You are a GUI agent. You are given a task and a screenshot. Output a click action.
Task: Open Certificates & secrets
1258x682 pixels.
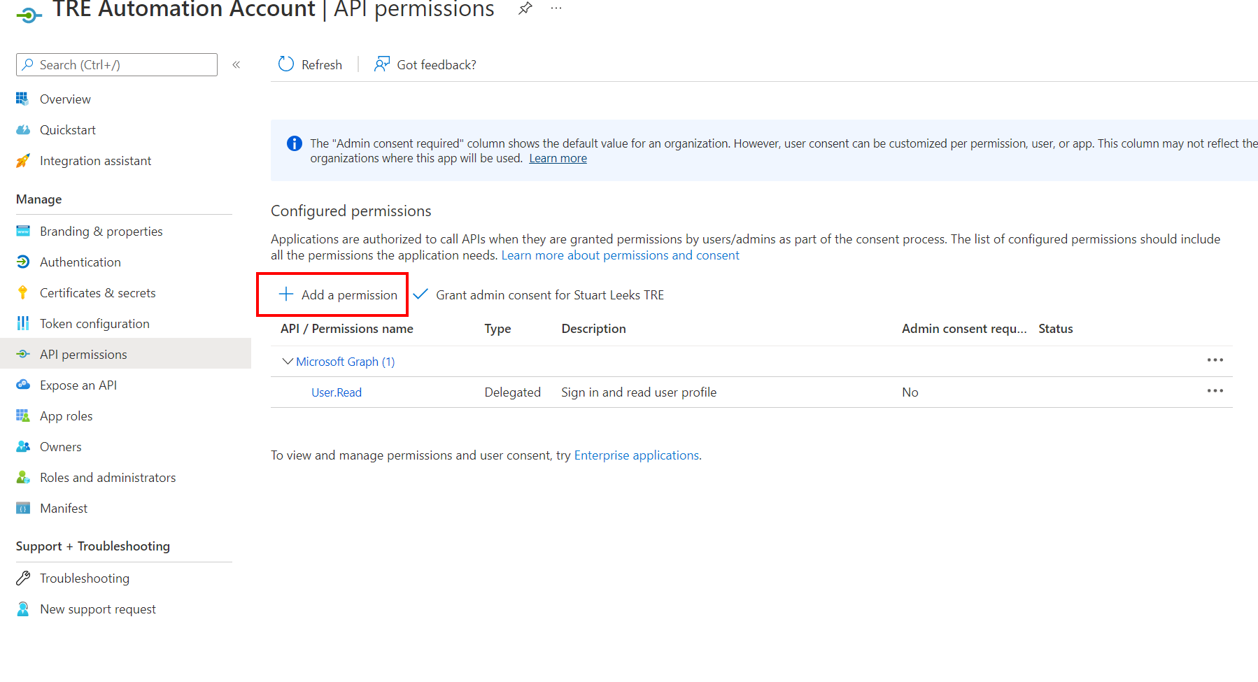tap(98, 292)
